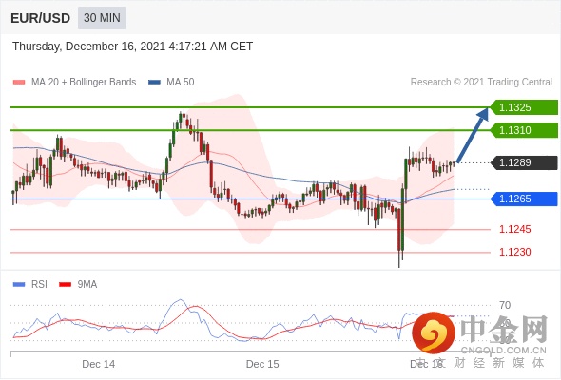Select the 1.1310 resistance price tag
Screen dimensions: 561x380
pos(523,130)
